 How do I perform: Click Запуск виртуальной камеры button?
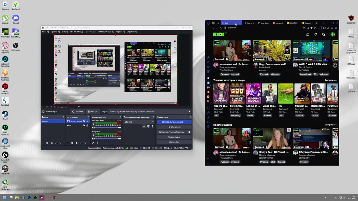(x=171, y=132)
